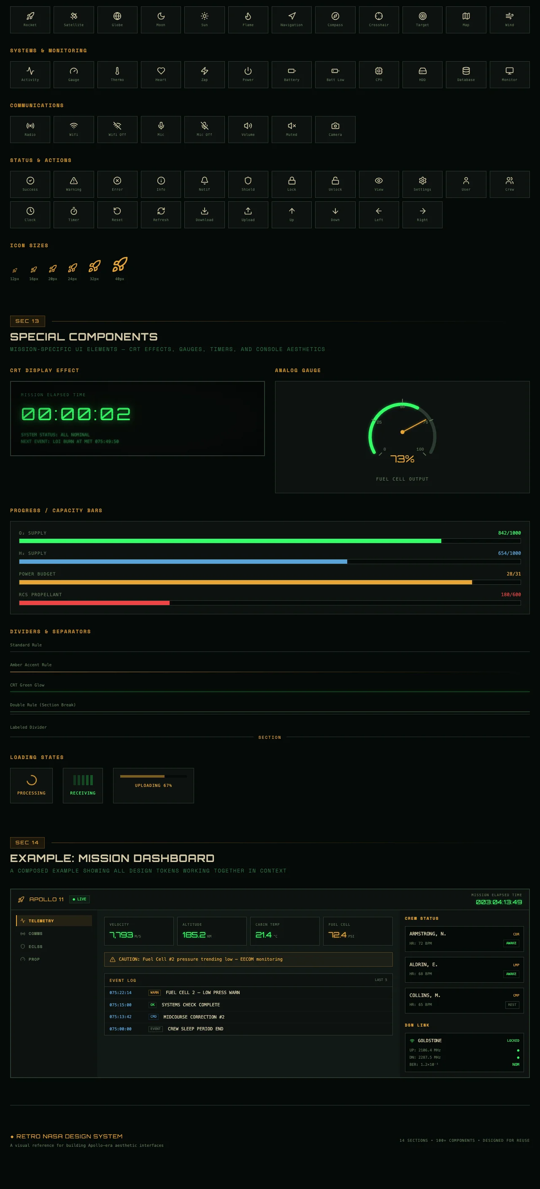Click the GOLDSTONE DSN link card
Viewport: 540px width, 1189px height.
pyautogui.click(x=464, y=1052)
